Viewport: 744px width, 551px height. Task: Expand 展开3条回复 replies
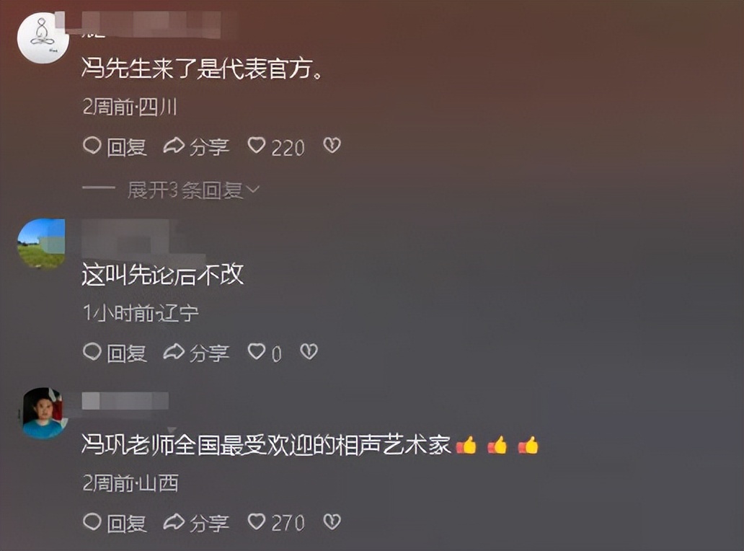pyautogui.click(x=185, y=190)
